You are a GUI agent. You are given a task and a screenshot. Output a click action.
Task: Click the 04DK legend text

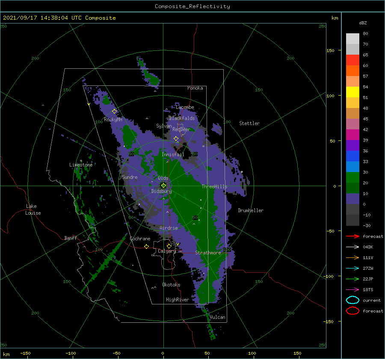pos(368,247)
